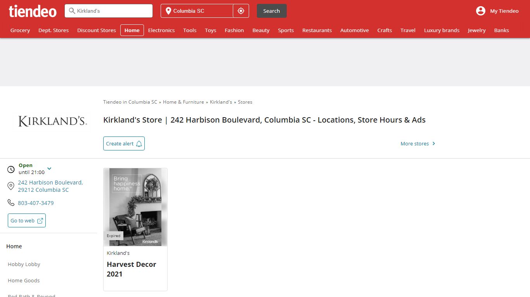Click the 242 Harbison Boulevard address link
The height and width of the screenshot is (297, 530).
point(50,186)
